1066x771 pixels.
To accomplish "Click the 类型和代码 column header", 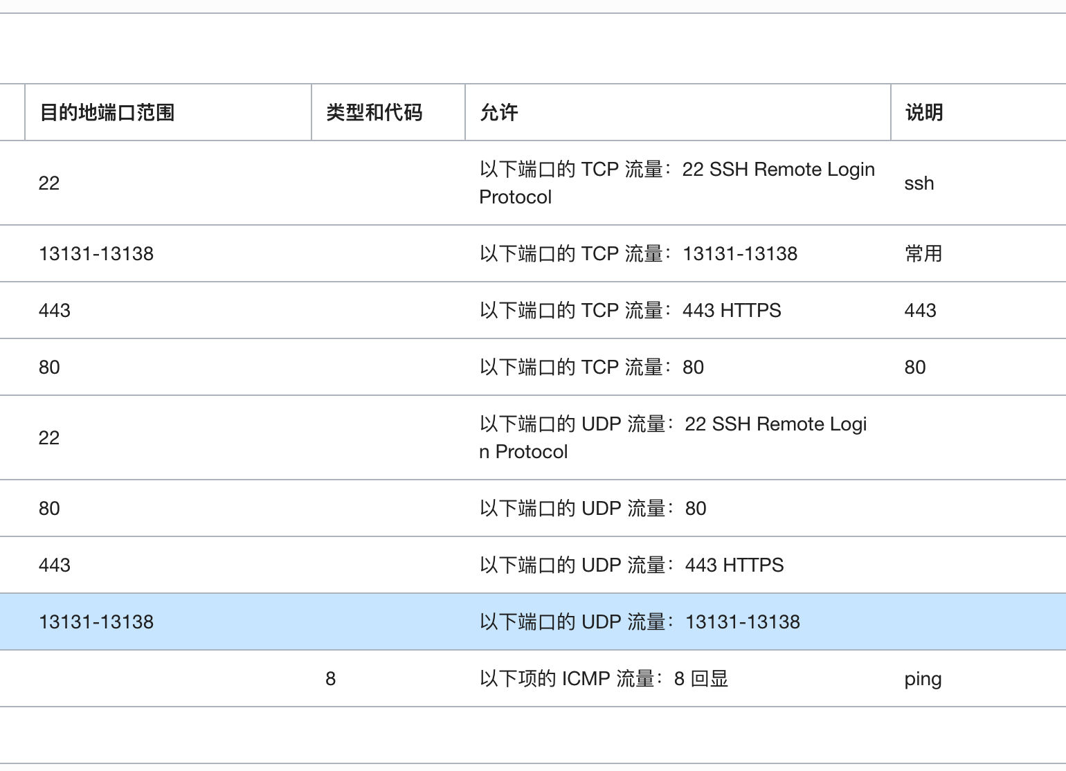I will (x=374, y=113).
